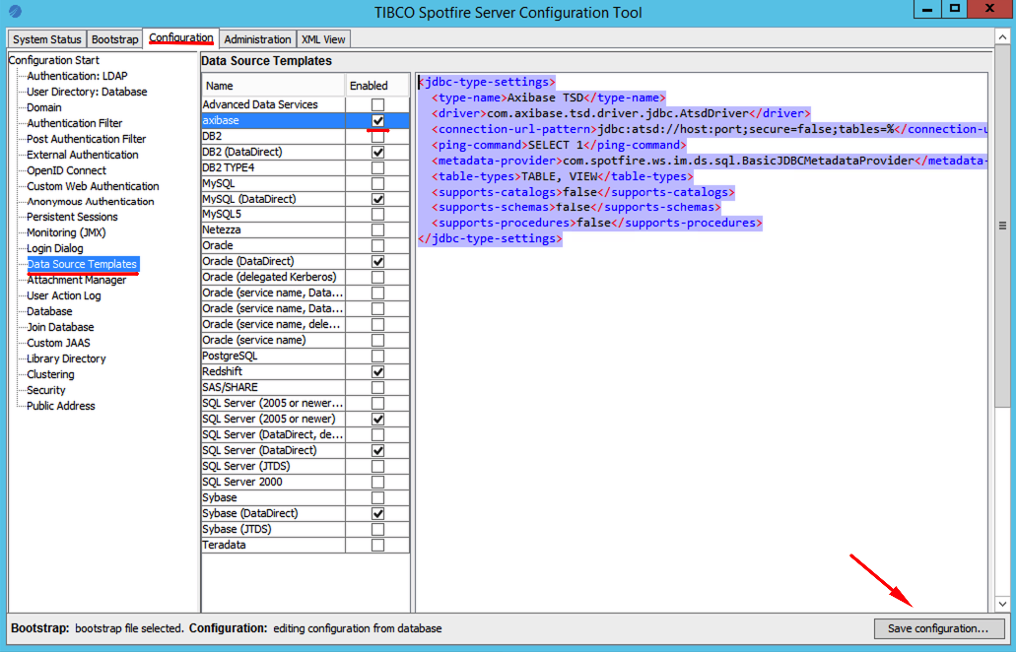Sort templates by the Name column header
The image size is (1016, 652).
[x=273, y=86]
